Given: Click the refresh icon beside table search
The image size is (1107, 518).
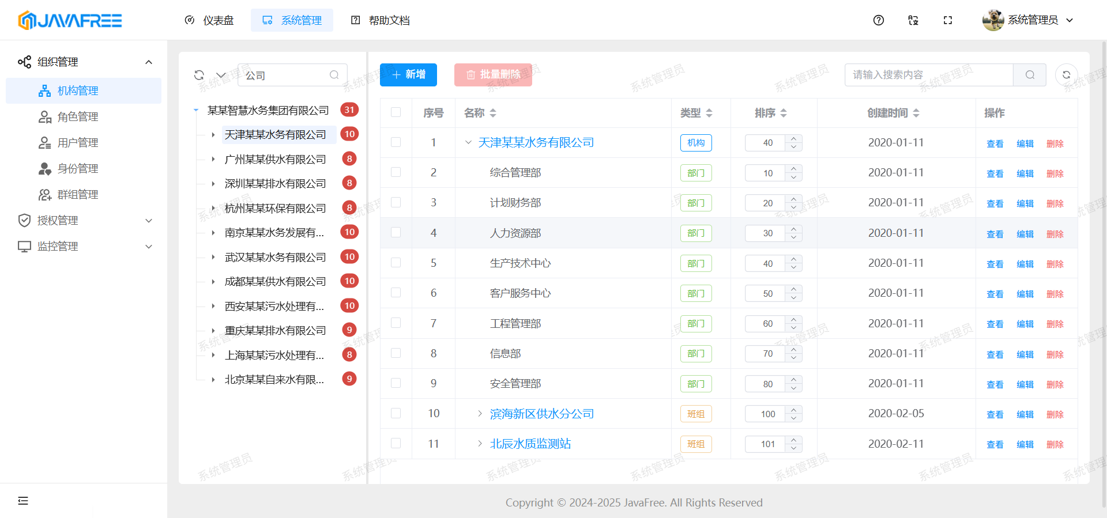Looking at the screenshot, I should point(1066,75).
